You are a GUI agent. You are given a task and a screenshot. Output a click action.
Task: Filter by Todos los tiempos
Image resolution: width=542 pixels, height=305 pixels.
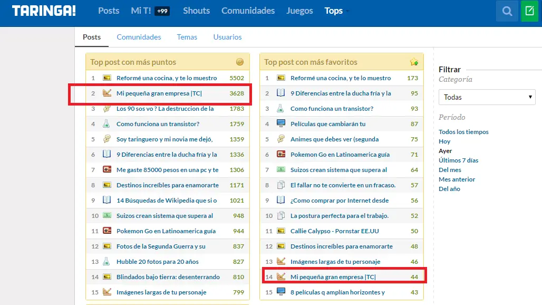(463, 132)
